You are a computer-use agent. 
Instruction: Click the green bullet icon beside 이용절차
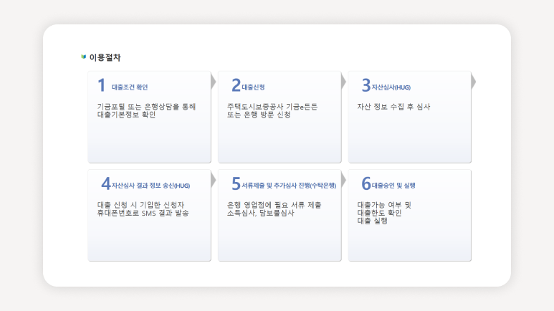(84, 57)
